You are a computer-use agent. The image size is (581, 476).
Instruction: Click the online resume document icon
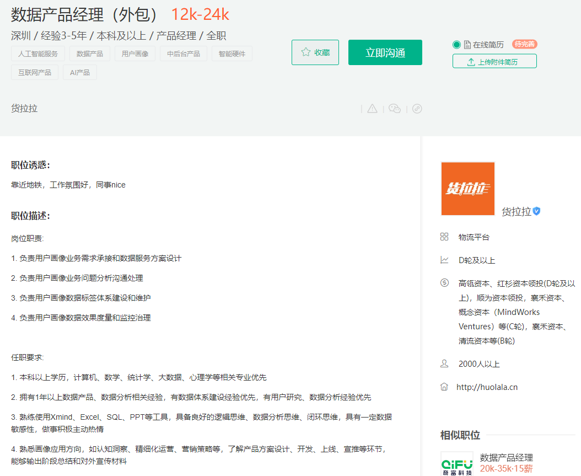pyautogui.click(x=467, y=45)
